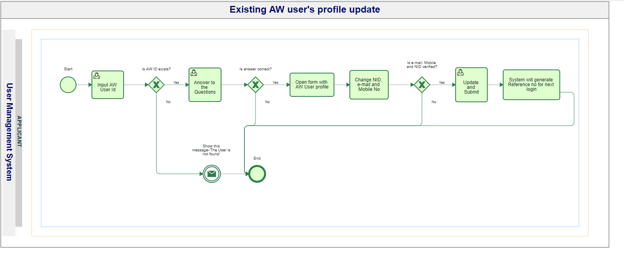Click the 'Yes' label after the NID verified gateway
The image size is (624, 258).
pos(442,83)
